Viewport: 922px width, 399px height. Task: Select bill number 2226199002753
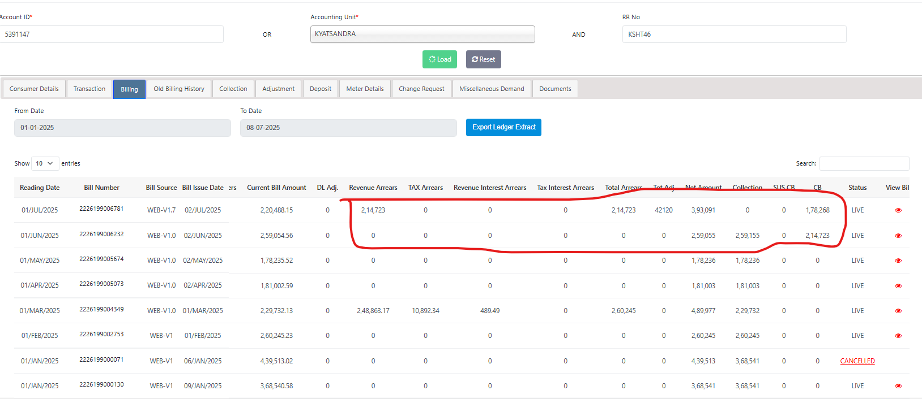pyautogui.click(x=101, y=334)
